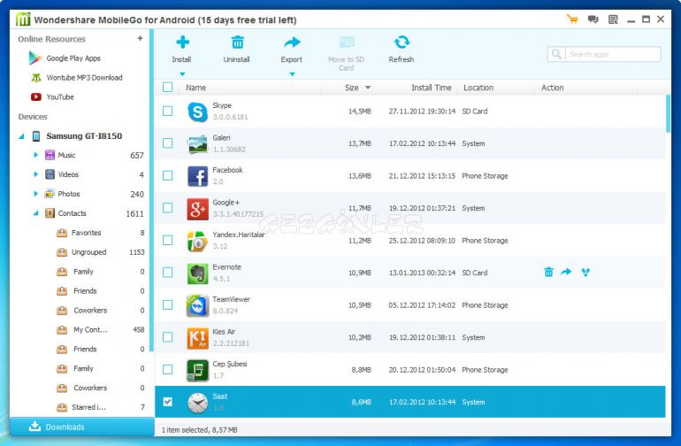681x446 pixels.
Task: Click the Saat clock app icon
Action: tap(197, 403)
